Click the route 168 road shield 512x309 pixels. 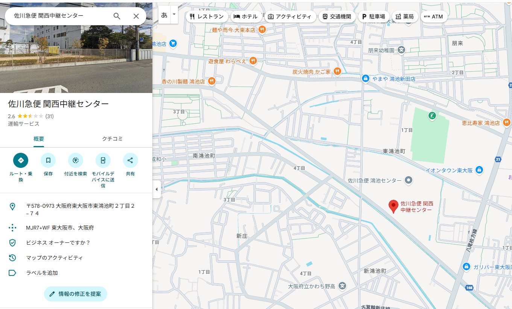click(469, 288)
